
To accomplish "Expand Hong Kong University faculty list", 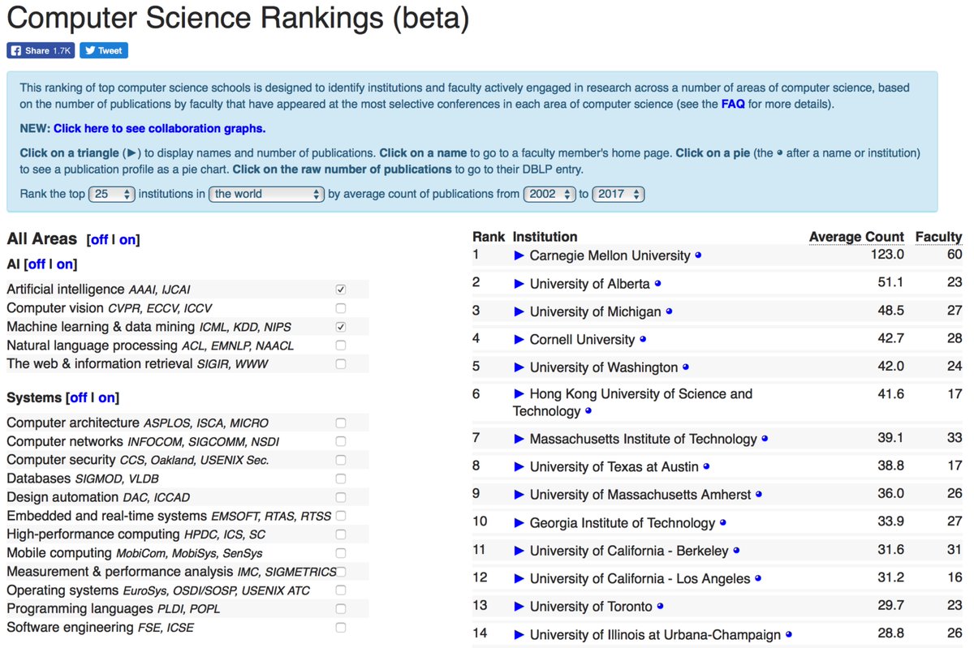I will pos(519,394).
